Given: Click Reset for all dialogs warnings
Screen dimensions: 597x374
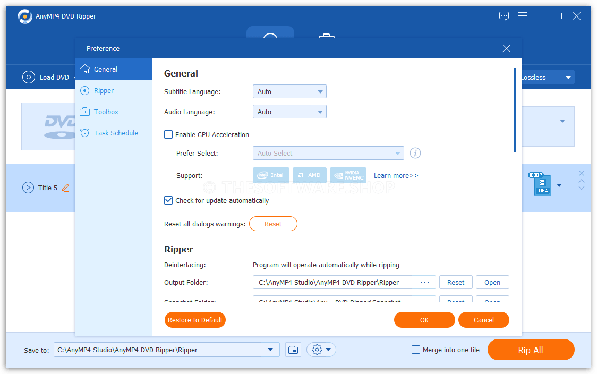Looking at the screenshot, I should point(273,224).
